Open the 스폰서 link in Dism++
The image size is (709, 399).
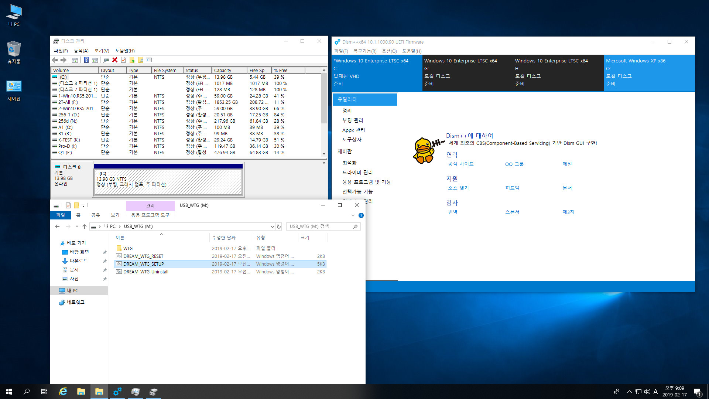[512, 212]
